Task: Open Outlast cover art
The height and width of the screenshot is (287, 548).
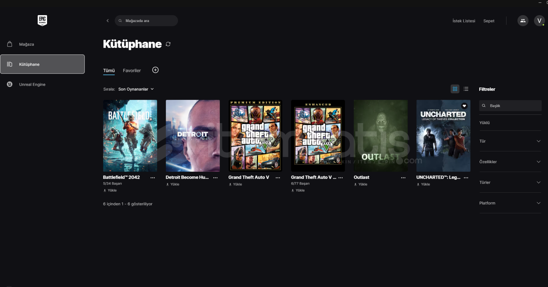Action: tap(381, 136)
